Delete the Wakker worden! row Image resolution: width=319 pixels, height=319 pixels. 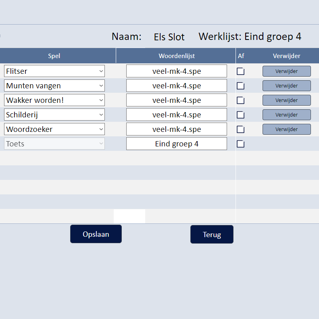tap(286, 100)
